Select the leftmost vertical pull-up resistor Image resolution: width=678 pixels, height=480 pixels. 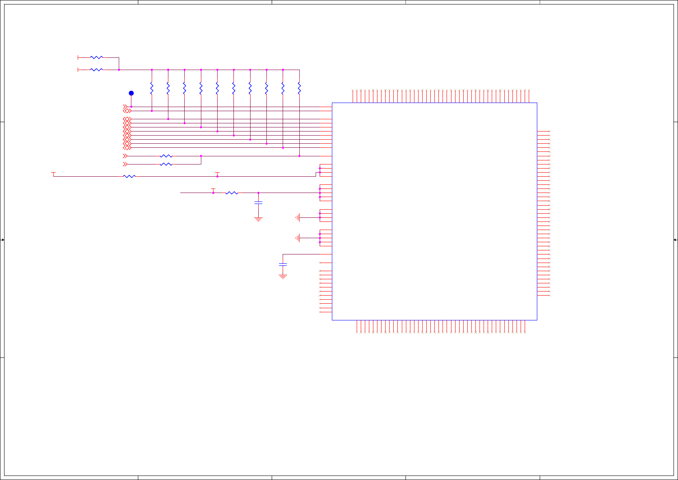[152, 88]
